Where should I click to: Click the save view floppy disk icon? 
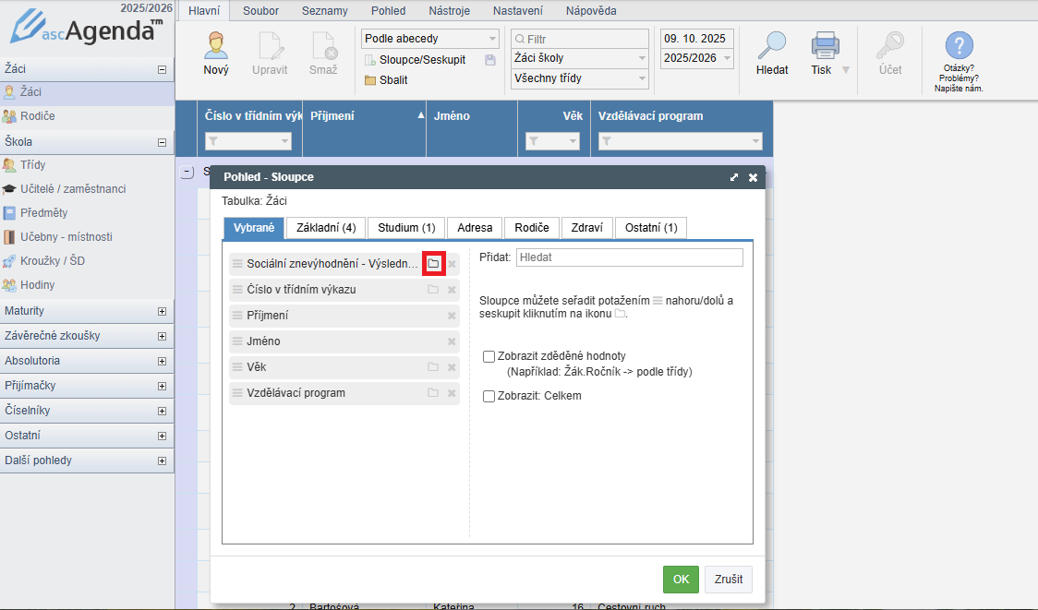click(490, 59)
